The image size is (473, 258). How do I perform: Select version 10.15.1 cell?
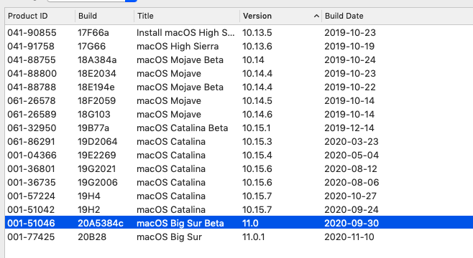point(257,128)
